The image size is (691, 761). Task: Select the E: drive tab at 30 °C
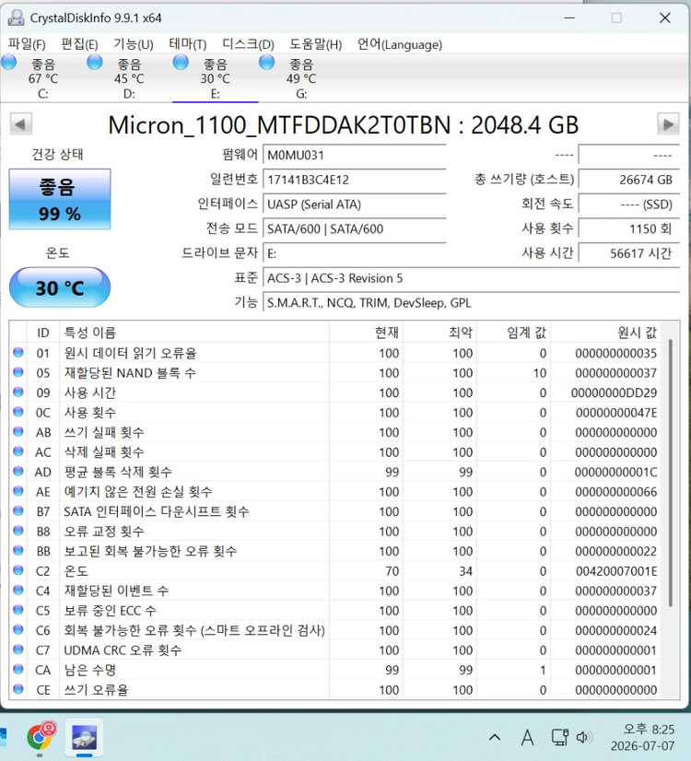(215, 77)
